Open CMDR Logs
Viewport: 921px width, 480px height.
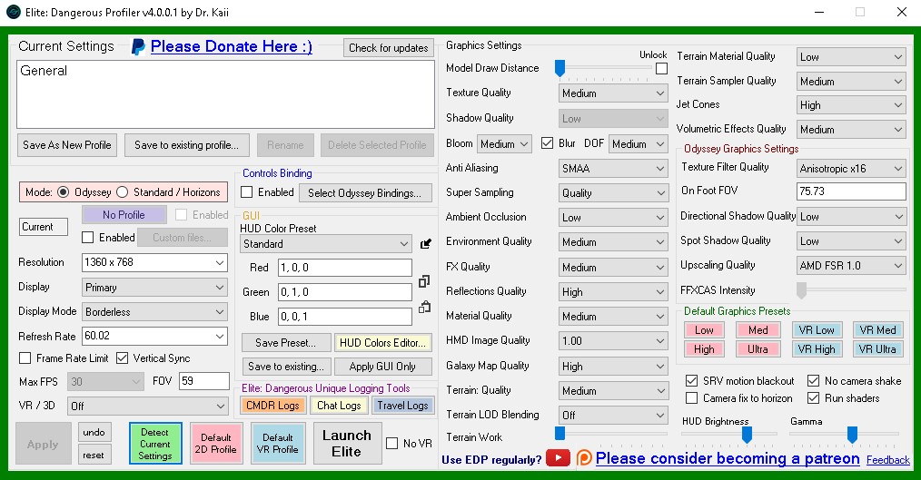pos(272,405)
